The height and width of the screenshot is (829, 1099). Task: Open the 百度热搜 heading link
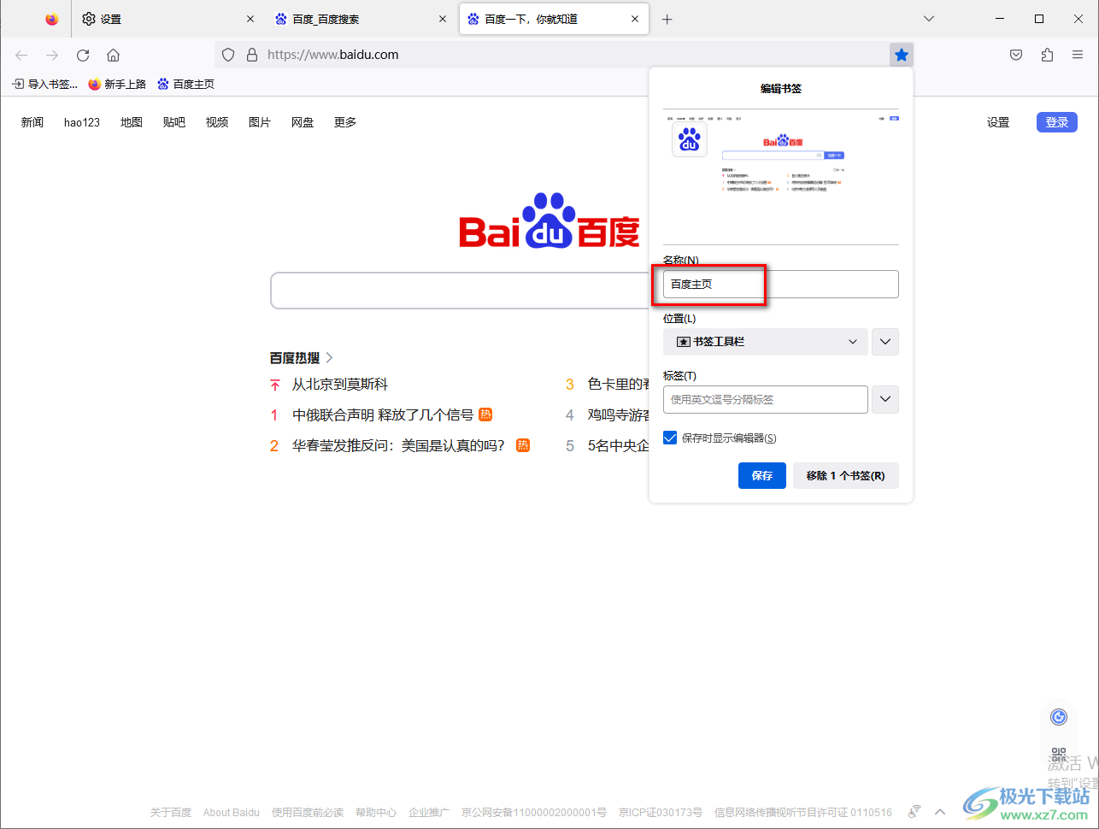[x=301, y=358]
